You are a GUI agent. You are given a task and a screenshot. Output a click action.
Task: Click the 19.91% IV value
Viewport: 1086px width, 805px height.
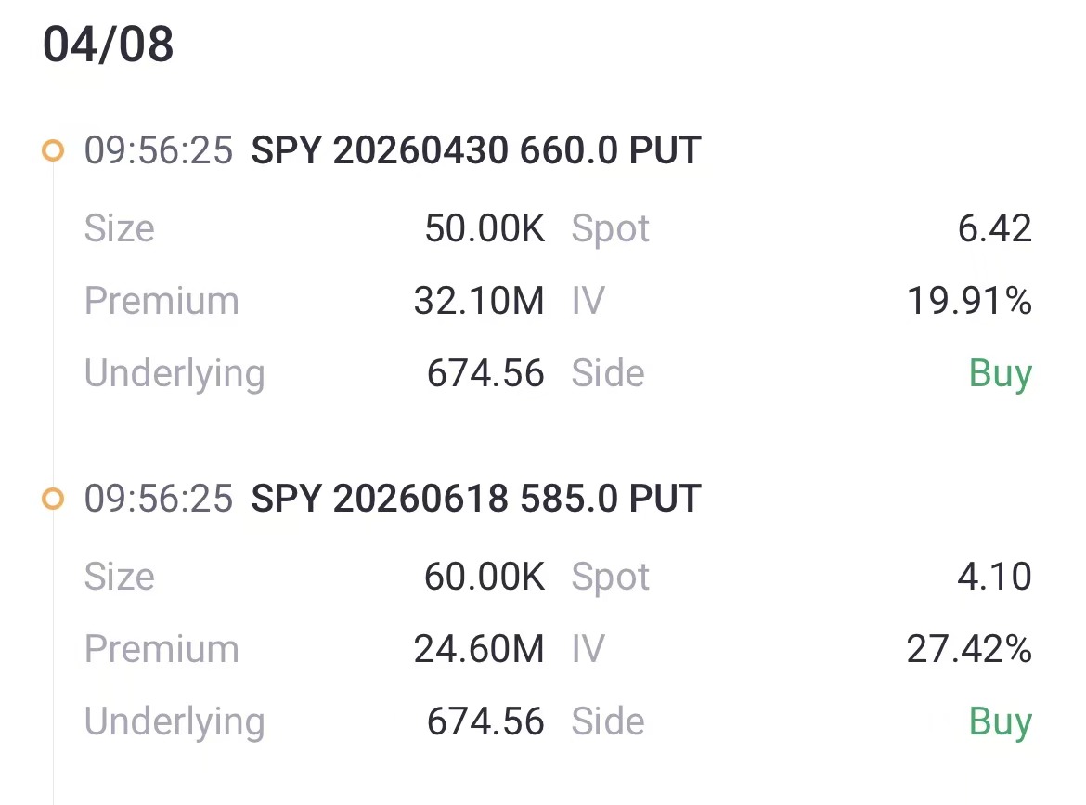tap(968, 301)
